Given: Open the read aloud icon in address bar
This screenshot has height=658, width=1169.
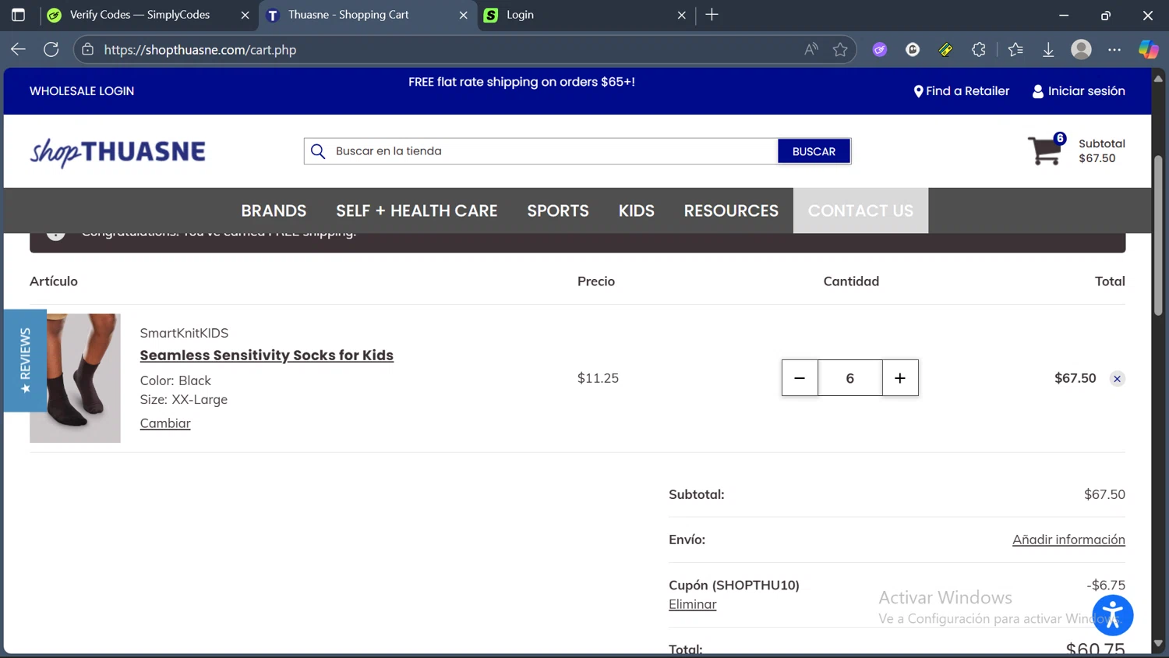Looking at the screenshot, I should tap(811, 49).
